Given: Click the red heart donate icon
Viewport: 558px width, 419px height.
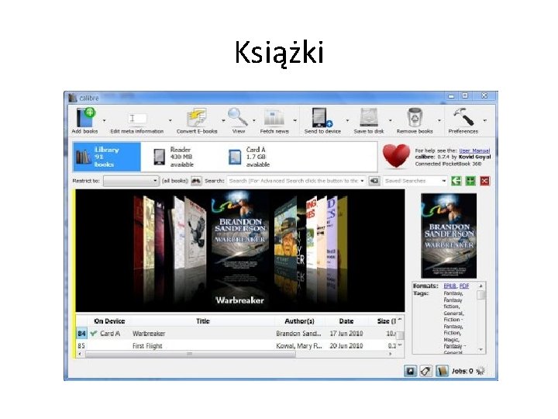Looking at the screenshot, I should point(396,156).
